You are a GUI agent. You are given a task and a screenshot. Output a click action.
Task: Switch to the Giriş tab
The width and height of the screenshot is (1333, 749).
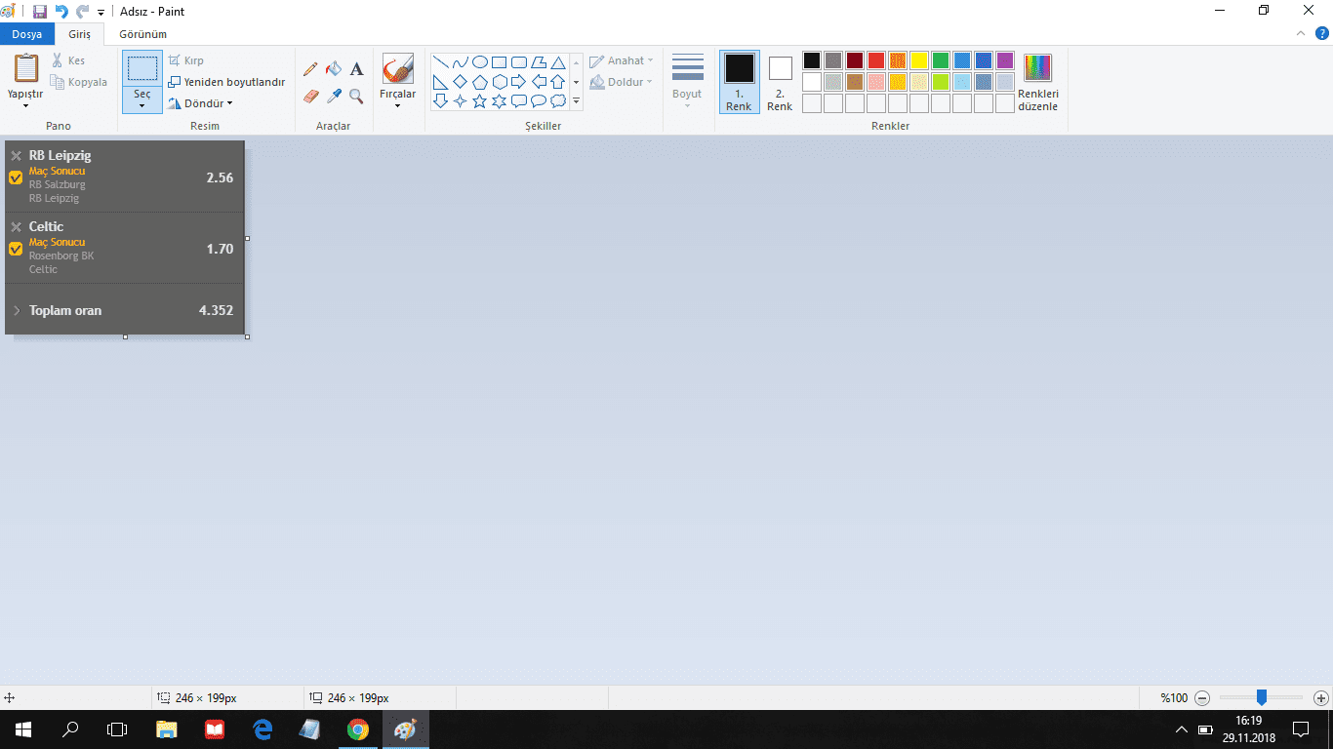(79, 34)
